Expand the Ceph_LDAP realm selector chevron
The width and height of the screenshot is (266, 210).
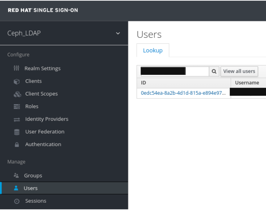(x=118, y=34)
